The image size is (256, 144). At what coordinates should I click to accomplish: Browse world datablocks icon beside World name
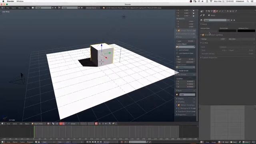[202, 20]
